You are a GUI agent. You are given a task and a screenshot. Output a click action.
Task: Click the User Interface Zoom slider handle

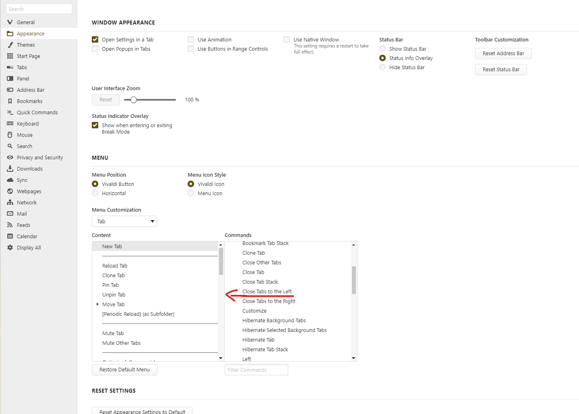point(134,100)
